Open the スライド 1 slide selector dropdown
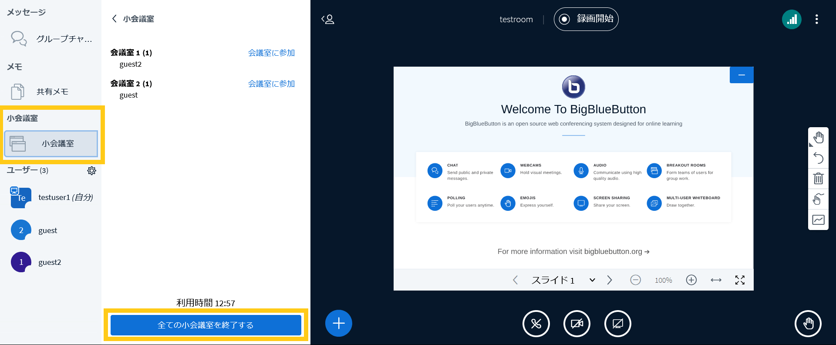Viewport: 836px width, 345px height. click(563, 280)
